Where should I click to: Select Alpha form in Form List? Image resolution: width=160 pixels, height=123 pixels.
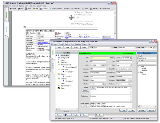point(62,60)
